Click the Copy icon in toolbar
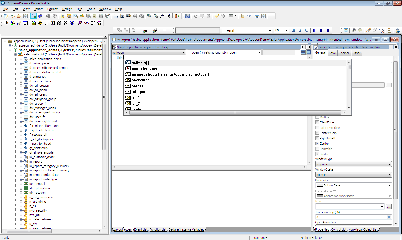Screen dimensions: 402x240 (x=202, y=16)
